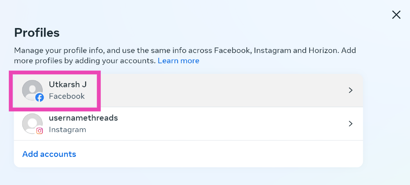Click the Facebook label under Utkarsh J

[67, 96]
